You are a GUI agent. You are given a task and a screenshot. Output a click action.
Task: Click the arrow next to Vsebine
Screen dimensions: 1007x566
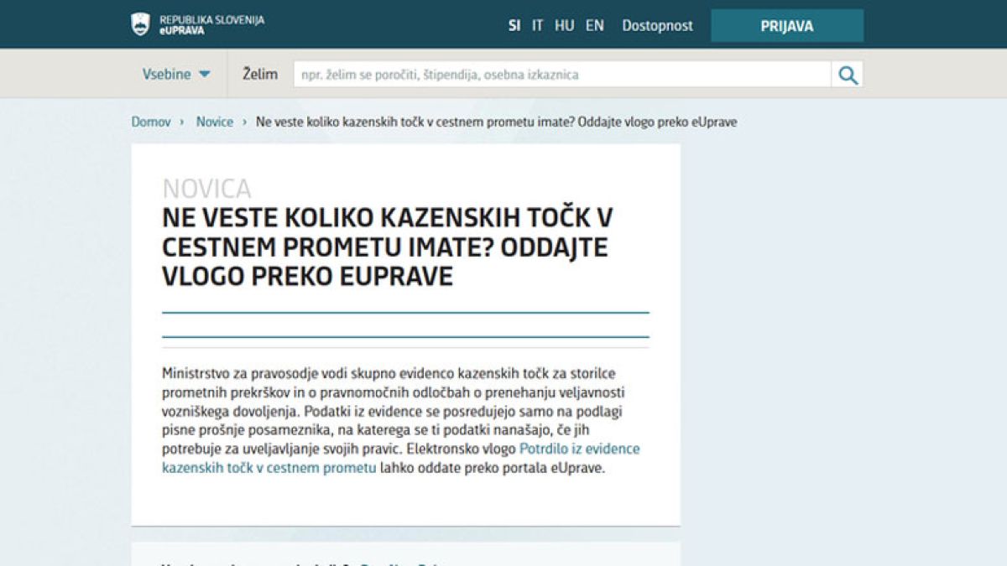pos(204,74)
